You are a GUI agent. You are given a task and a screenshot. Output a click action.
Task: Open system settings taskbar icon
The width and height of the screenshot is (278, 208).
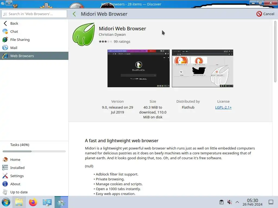[x=47, y=202]
